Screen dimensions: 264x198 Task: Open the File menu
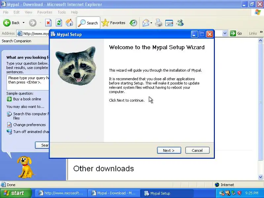[x=6, y=12]
